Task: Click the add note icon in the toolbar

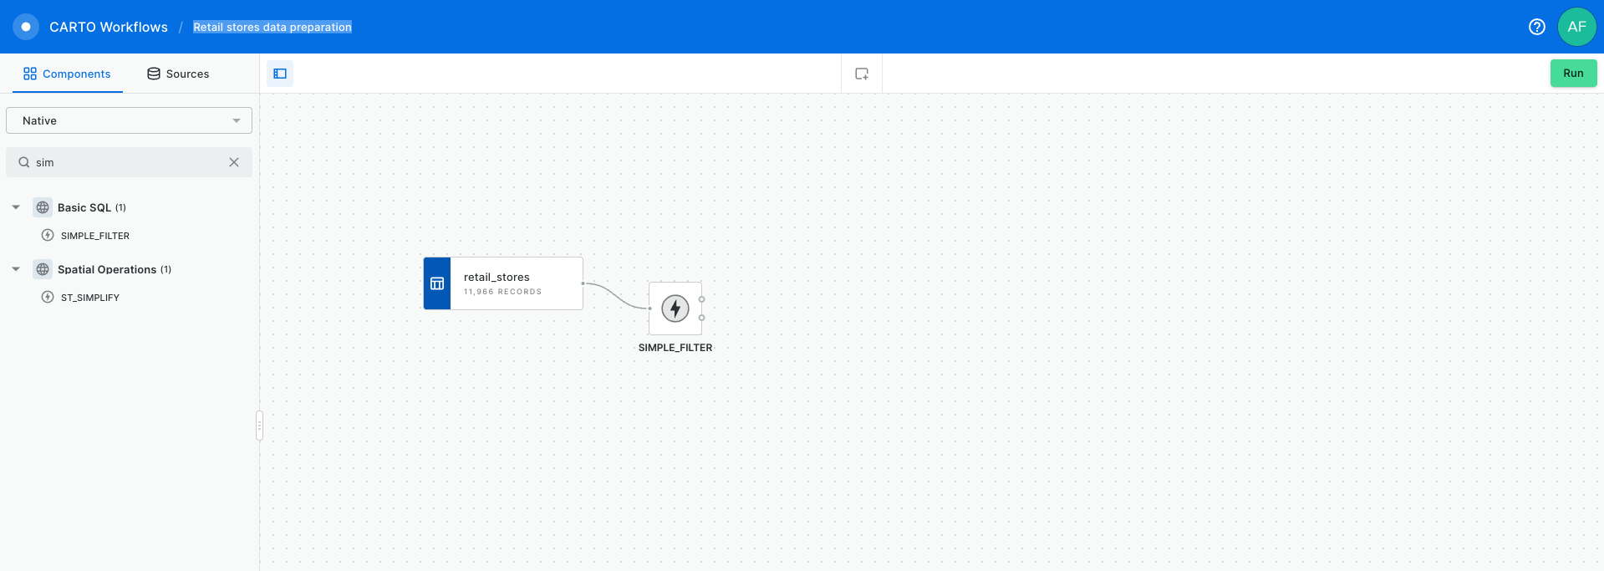Action: (862, 74)
